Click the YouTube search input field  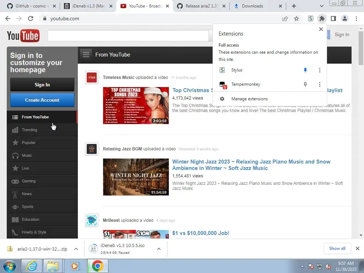coord(128,36)
